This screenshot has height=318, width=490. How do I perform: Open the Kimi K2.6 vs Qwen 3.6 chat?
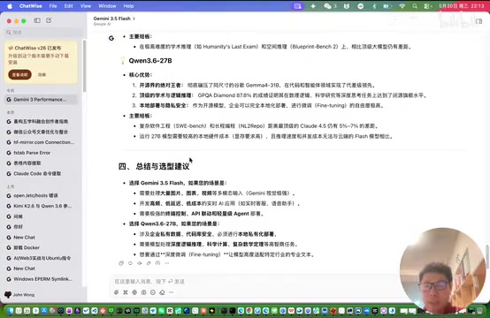pyautogui.click(x=41, y=206)
